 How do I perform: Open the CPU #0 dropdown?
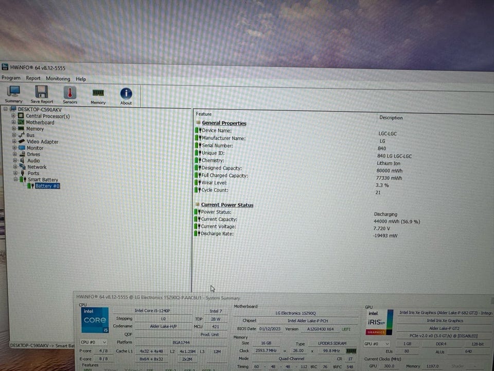coord(94,342)
